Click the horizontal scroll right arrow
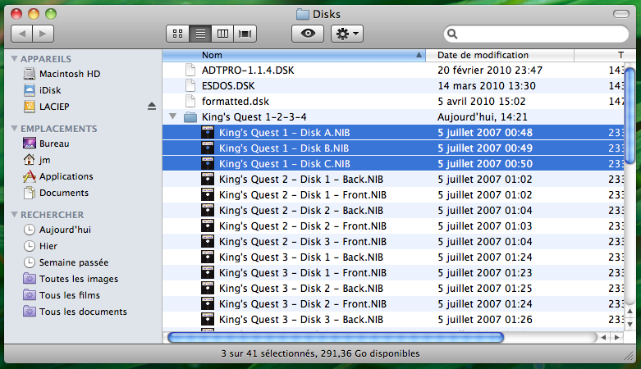This screenshot has width=641, height=369. click(617, 338)
